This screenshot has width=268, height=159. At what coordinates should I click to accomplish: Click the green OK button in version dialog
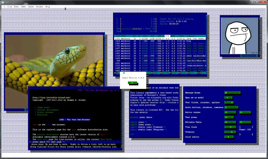point(132,83)
